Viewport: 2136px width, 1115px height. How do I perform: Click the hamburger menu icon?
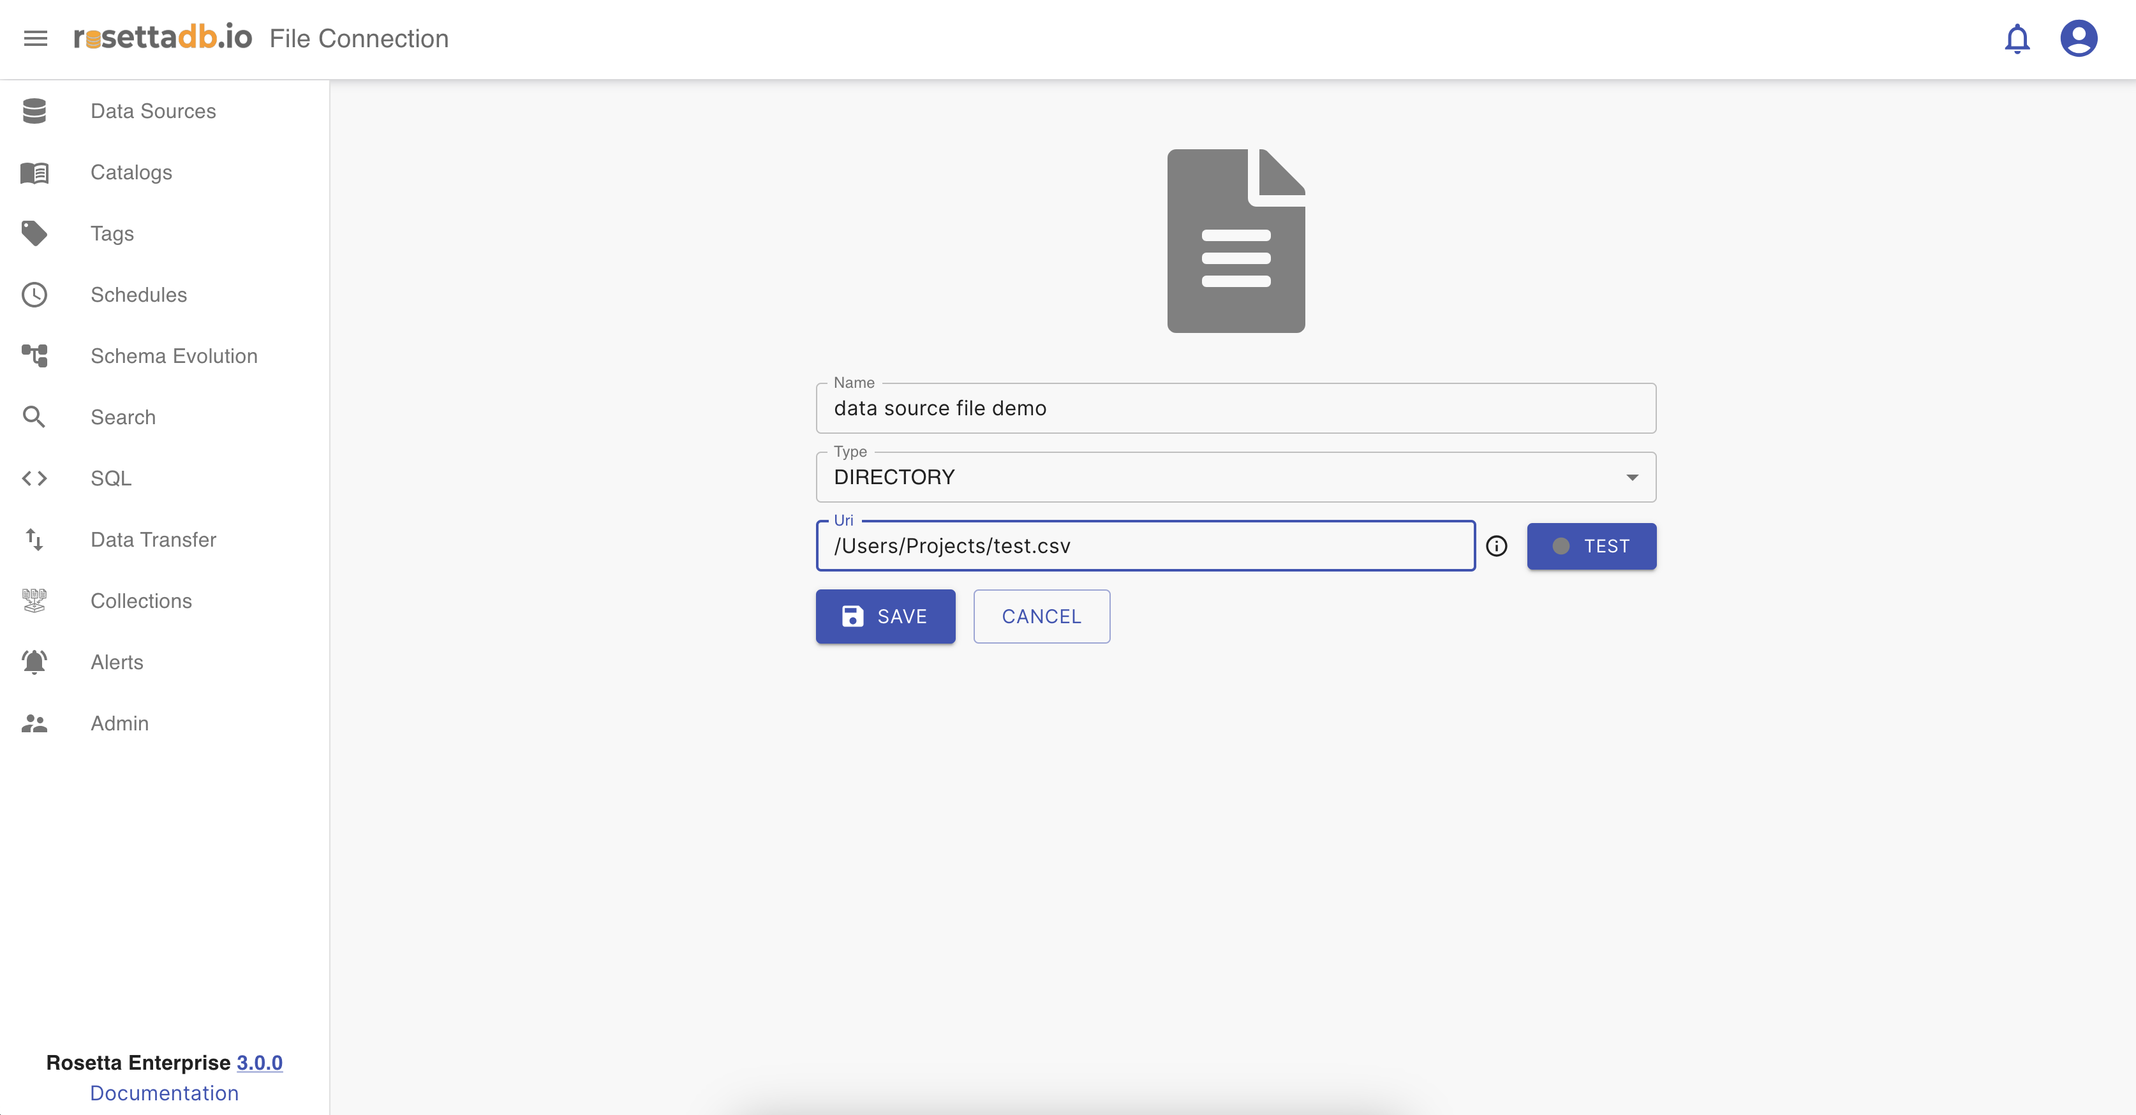pyautogui.click(x=35, y=38)
